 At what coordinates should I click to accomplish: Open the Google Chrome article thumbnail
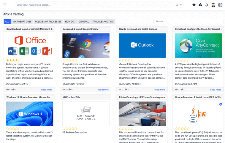tap(86, 46)
